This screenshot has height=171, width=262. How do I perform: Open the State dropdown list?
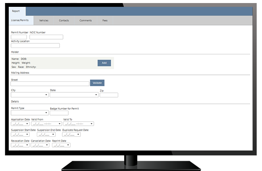(x=96, y=95)
